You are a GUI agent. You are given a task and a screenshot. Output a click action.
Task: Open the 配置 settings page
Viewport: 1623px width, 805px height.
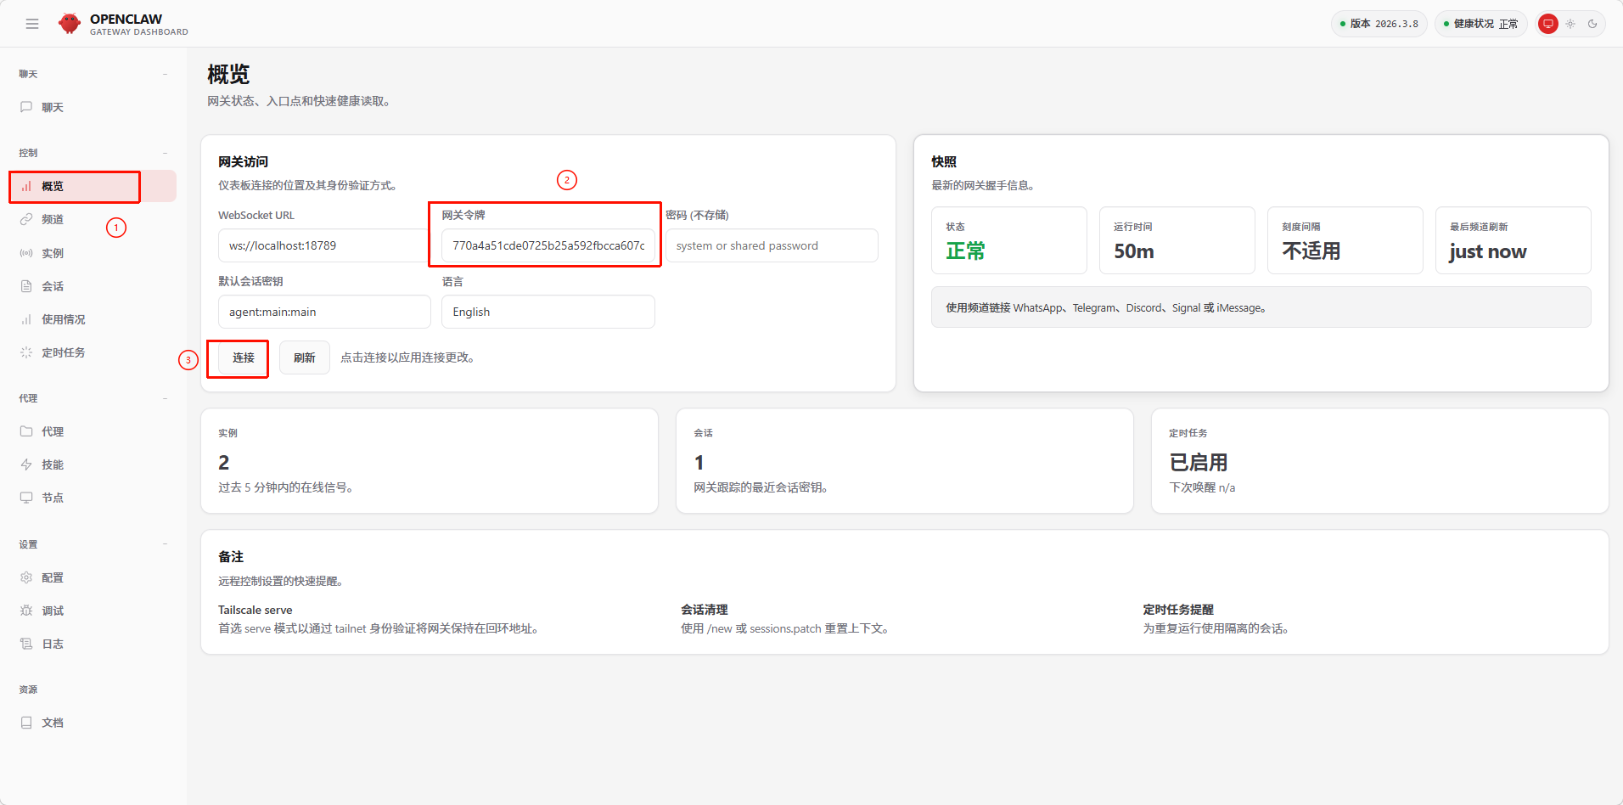click(x=53, y=577)
